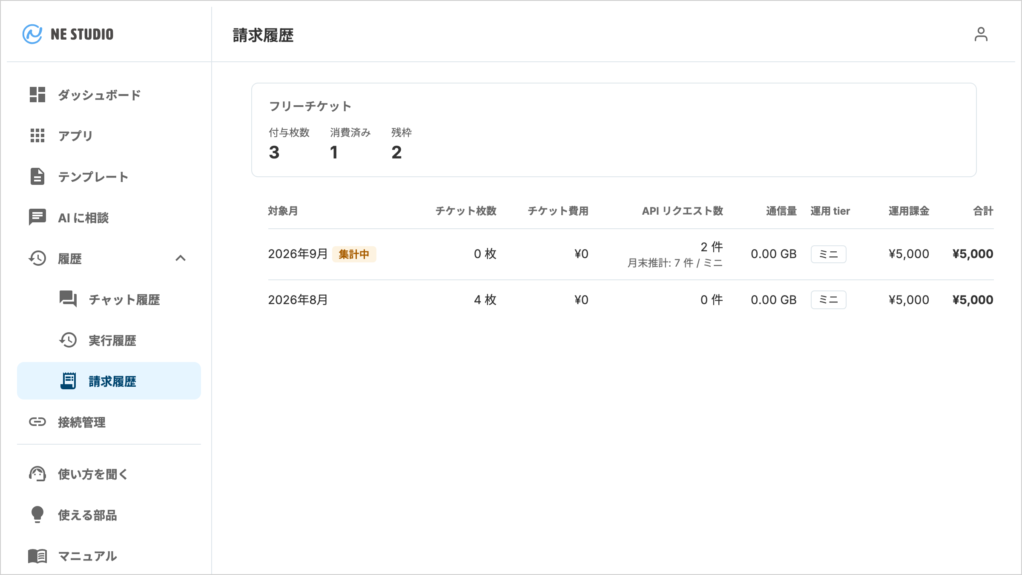Click the NE STUDIO logo icon

(x=32, y=34)
